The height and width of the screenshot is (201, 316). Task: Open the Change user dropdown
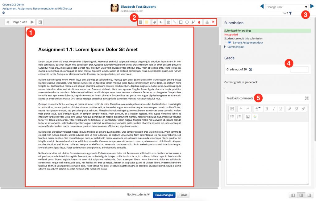pyautogui.click(x=287, y=7)
